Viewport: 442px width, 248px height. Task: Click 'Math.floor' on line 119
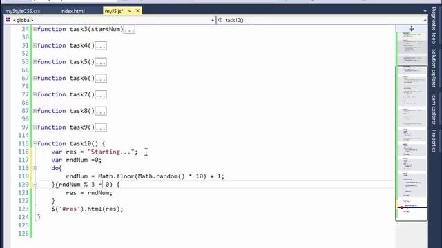(x=116, y=176)
